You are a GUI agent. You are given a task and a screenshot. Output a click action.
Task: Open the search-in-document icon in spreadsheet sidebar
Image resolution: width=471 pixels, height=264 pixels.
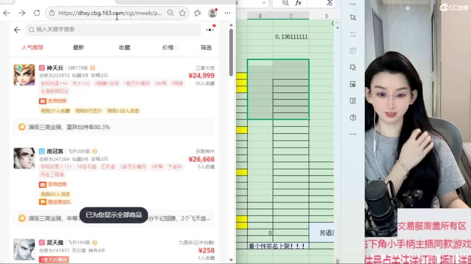(x=353, y=101)
